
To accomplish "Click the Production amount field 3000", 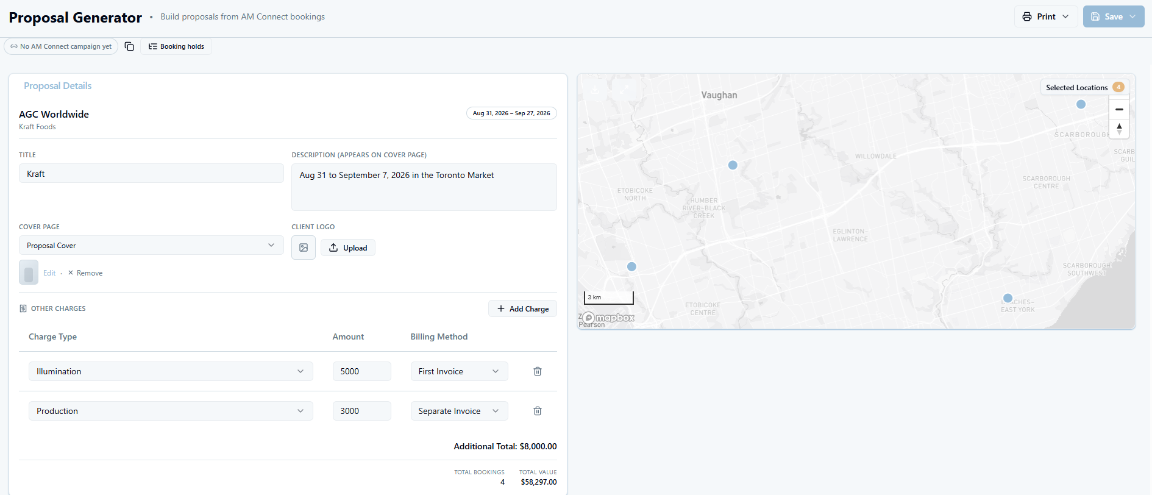I will [362, 411].
